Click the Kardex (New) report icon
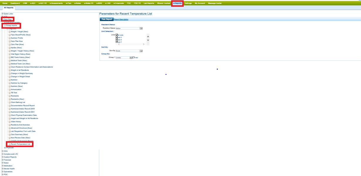Image resolution: width=361 pixels, height=176 pixels. coord(10,48)
